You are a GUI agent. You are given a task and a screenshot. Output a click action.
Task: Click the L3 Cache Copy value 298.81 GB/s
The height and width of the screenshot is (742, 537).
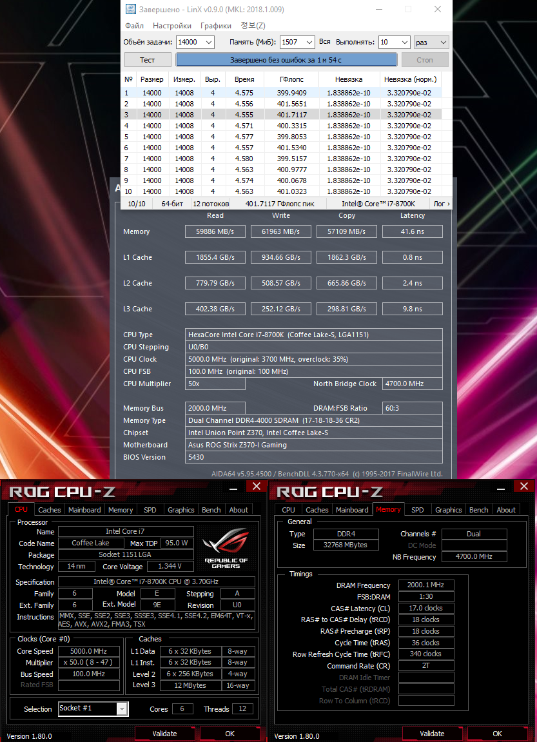click(347, 309)
